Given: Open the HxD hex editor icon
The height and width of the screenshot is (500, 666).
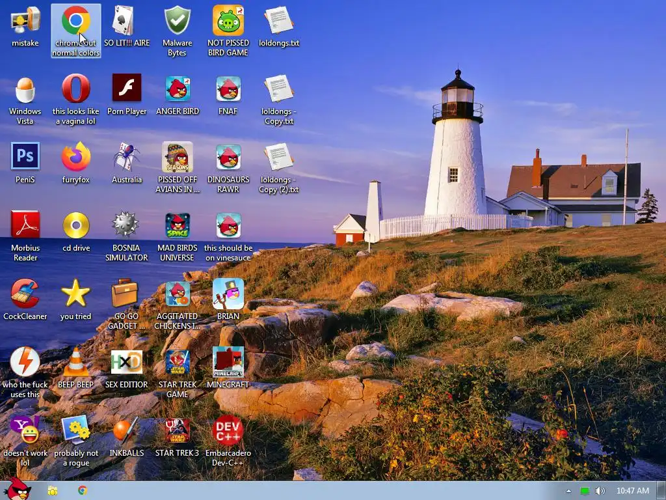Looking at the screenshot, I should point(127,362).
